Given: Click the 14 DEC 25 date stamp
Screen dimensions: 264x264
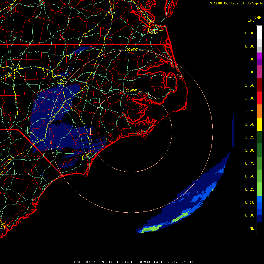Looking at the screenshot, I should (x=165, y=262).
